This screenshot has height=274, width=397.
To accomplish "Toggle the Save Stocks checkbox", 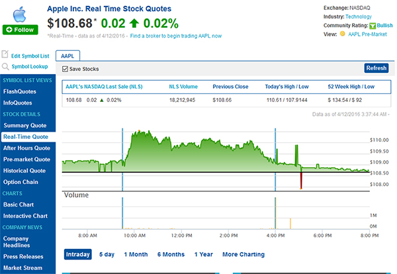I will point(65,69).
